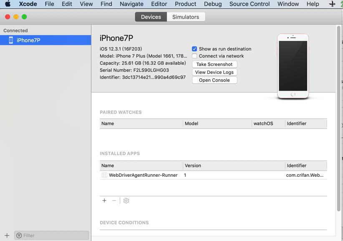343x241 pixels.
Task: Switch to the Simulators tab
Action: coord(186,17)
